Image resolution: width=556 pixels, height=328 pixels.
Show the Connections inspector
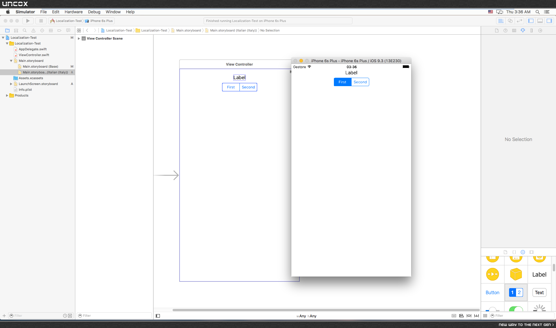coord(540,30)
